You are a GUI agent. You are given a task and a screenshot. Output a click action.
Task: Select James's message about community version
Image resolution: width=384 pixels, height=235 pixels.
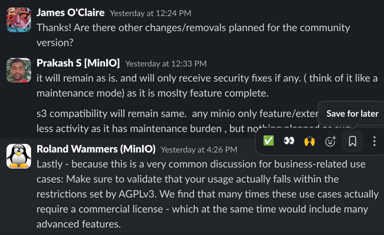point(193,35)
